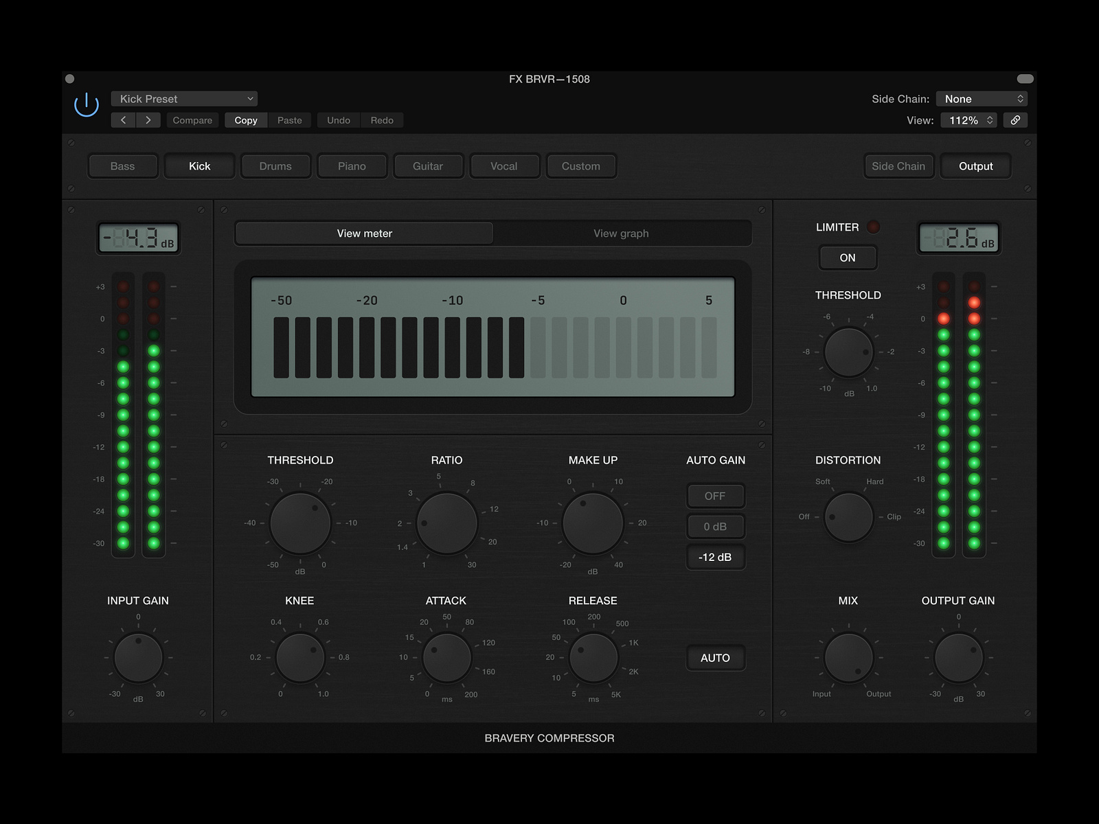Screen dimensions: 1099x824
Task: Click the plugin power button icon
Action: 87,104
